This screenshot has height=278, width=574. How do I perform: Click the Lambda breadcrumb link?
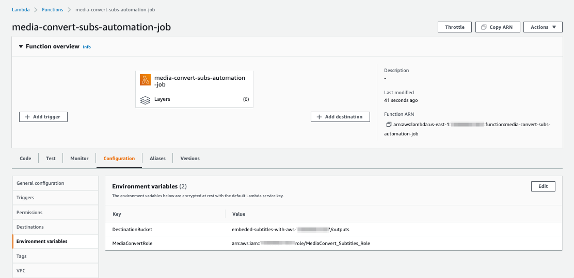(21, 10)
